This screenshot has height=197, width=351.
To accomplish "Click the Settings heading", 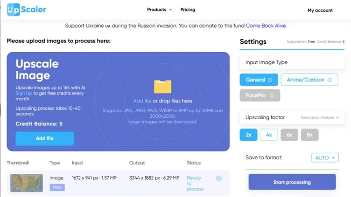I will click(253, 41).
